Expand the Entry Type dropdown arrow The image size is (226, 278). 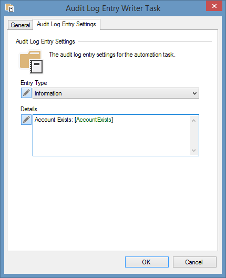(x=194, y=93)
